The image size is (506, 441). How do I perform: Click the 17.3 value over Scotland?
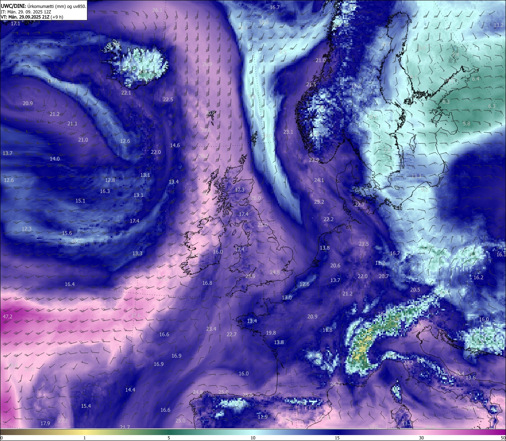(240, 189)
